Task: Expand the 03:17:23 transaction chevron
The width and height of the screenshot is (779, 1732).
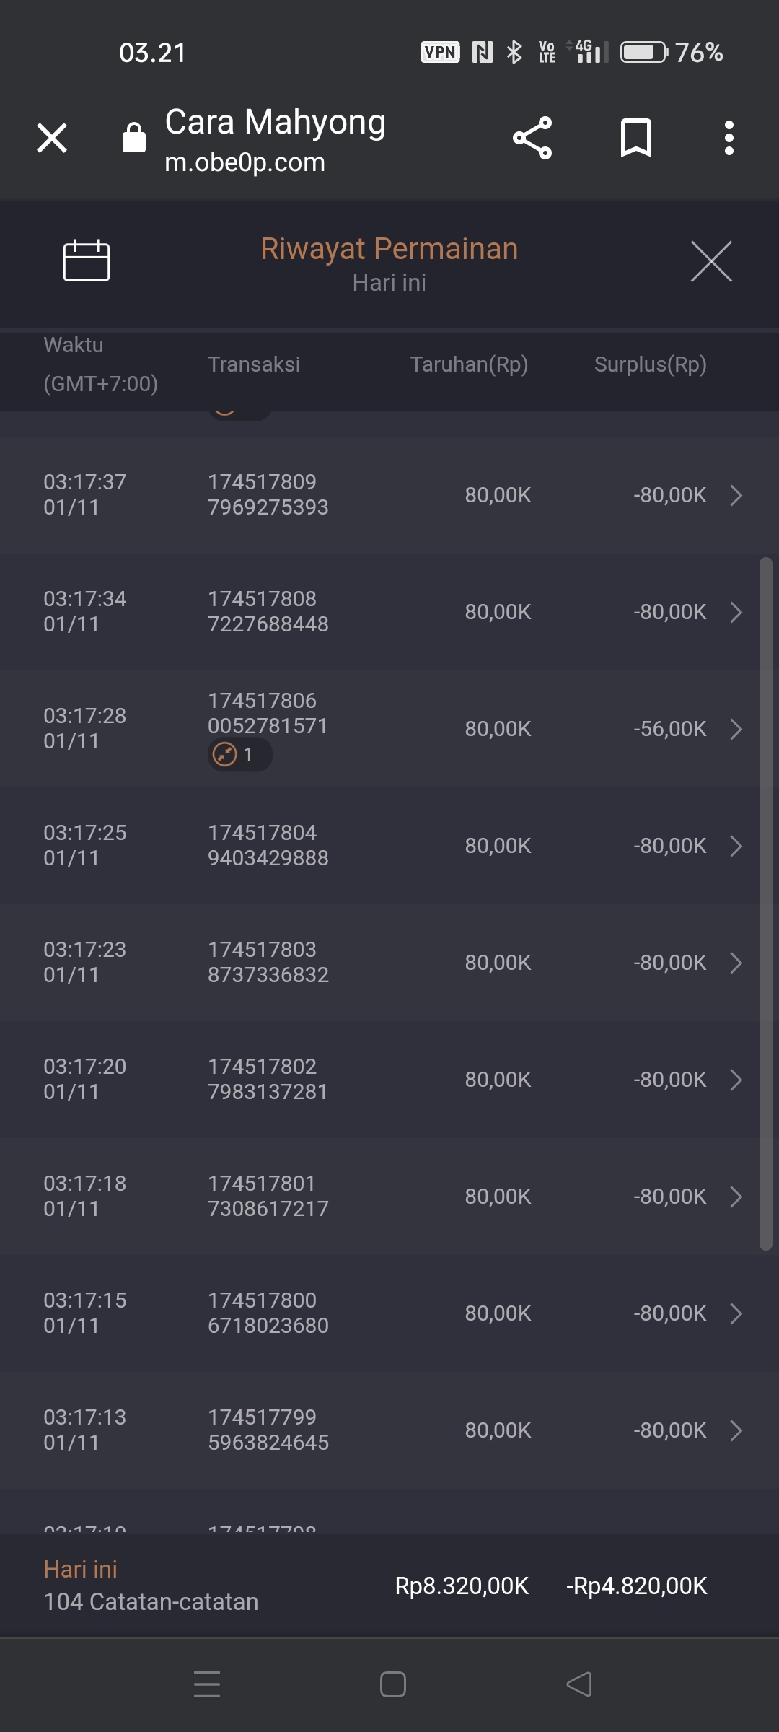Action: tap(736, 963)
